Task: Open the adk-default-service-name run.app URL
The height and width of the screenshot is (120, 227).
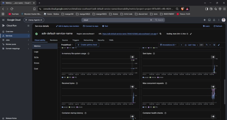Action: pyautogui.click(x=129, y=34)
